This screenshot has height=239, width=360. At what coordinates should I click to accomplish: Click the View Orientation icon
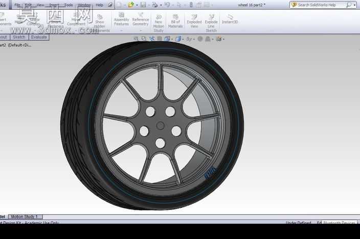click(x=167, y=39)
